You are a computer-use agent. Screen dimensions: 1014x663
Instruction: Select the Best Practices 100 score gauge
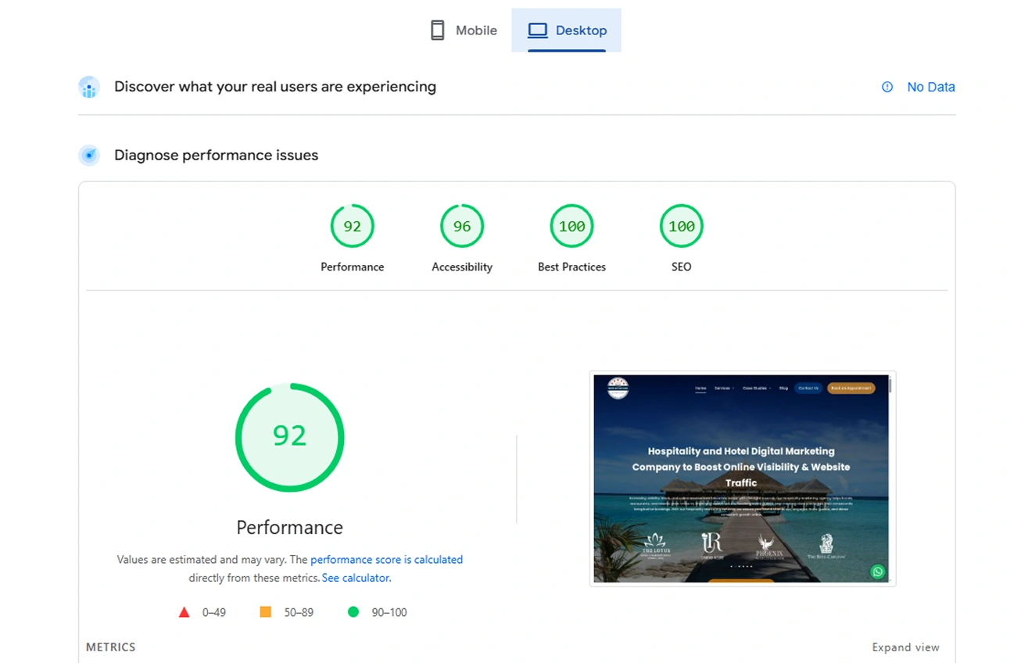coord(571,226)
